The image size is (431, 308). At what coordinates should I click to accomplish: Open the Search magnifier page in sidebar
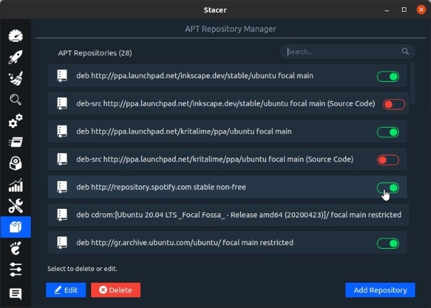pos(15,100)
